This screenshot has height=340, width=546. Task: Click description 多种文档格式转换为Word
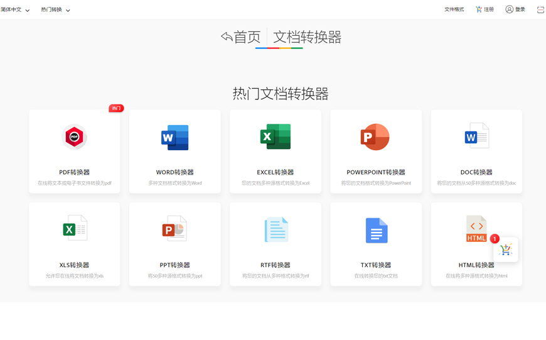coord(175,183)
